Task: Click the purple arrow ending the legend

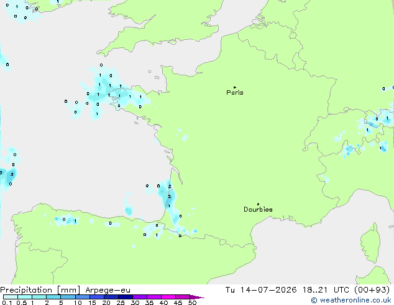Action: click(x=197, y=297)
